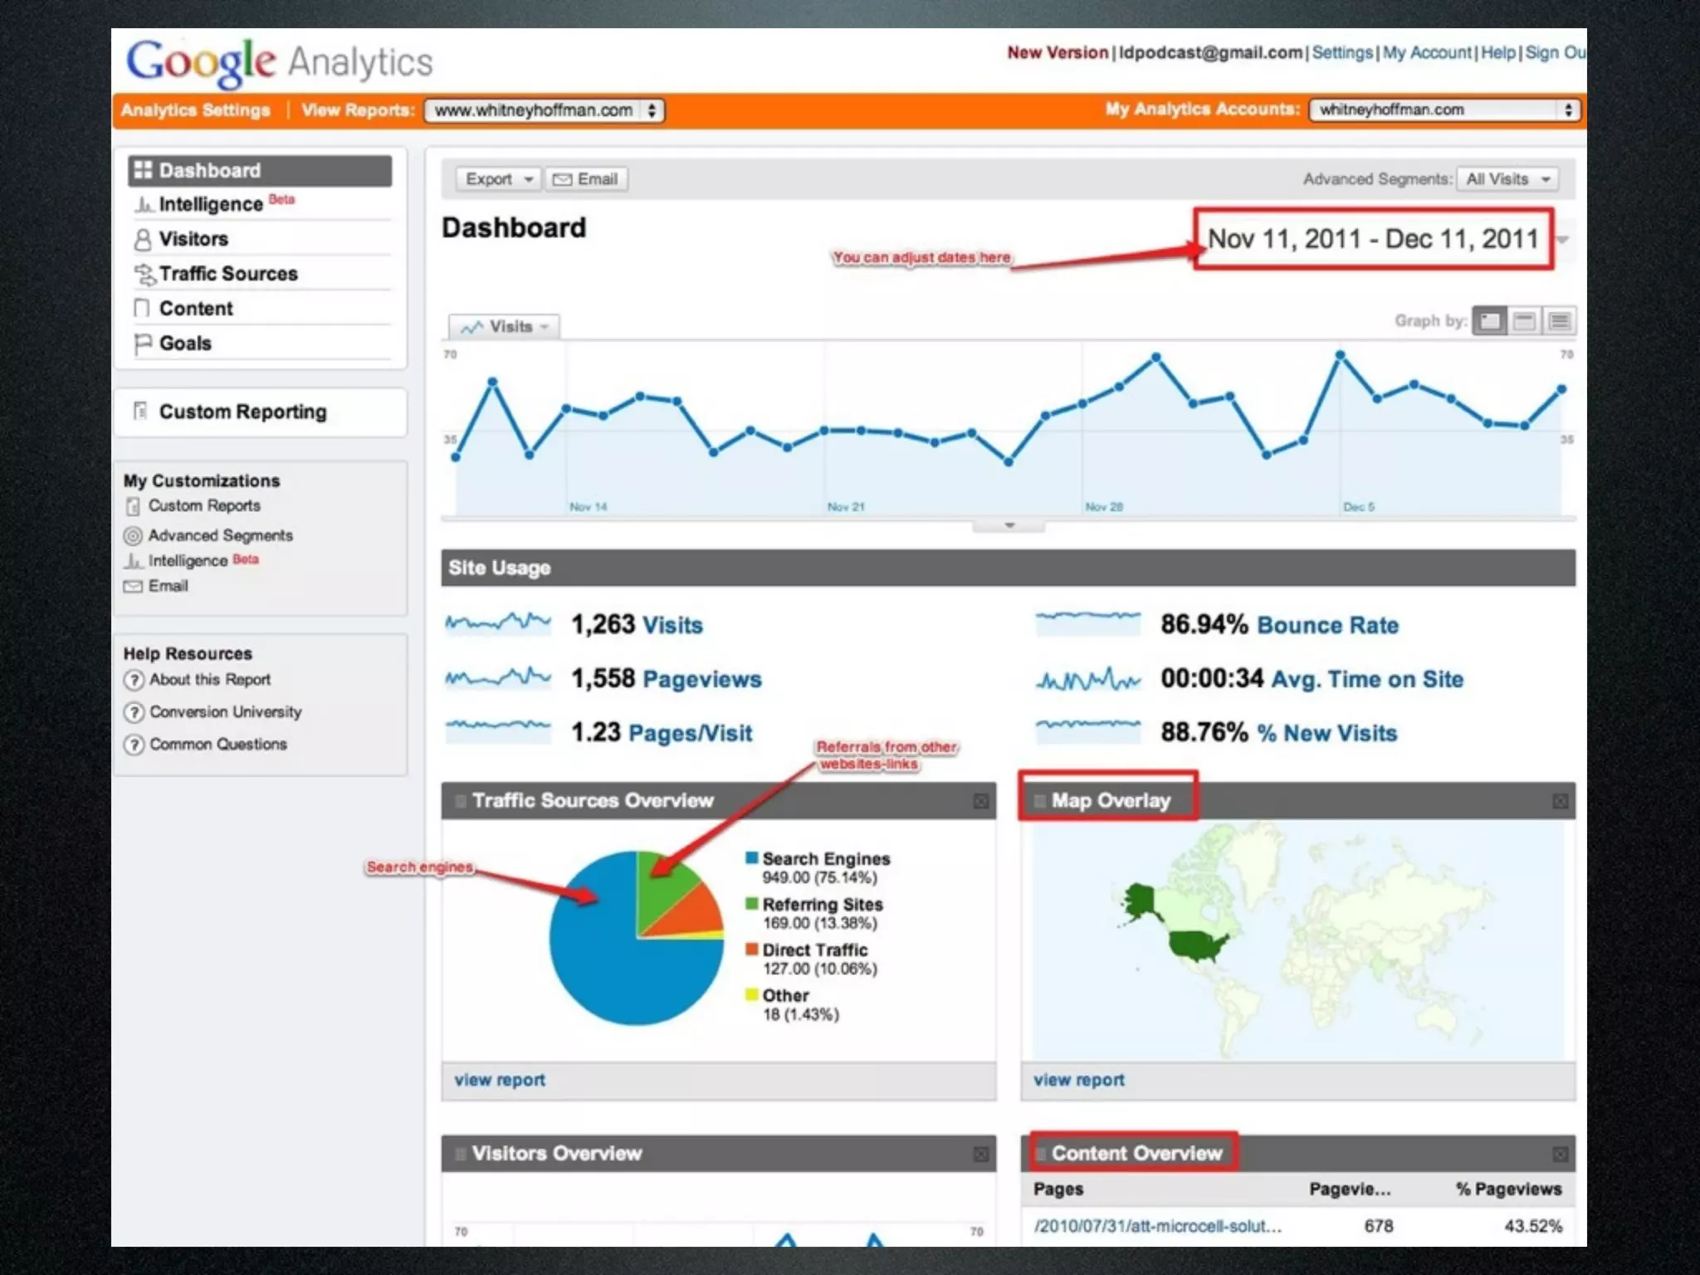Image resolution: width=1700 pixels, height=1275 pixels.
Task: Open the All Visits segments dropdown
Action: [x=1507, y=179]
